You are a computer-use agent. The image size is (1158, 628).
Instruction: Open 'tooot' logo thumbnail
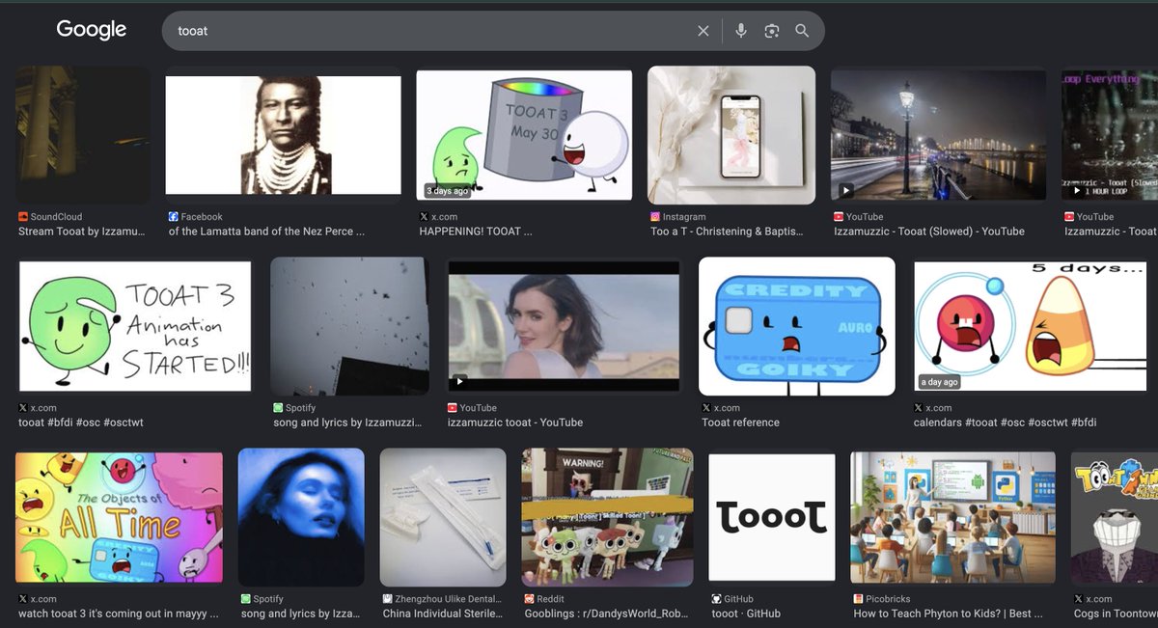(772, 517)
